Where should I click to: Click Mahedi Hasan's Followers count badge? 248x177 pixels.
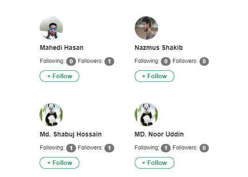pyautogui.click(x=109, y=61)
